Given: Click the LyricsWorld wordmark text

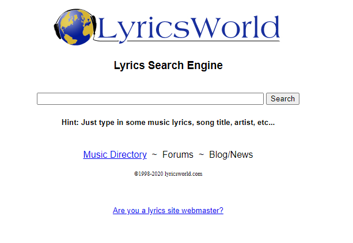Looking at the screenshot, I should pyautogui.click(x=188, y=27).
